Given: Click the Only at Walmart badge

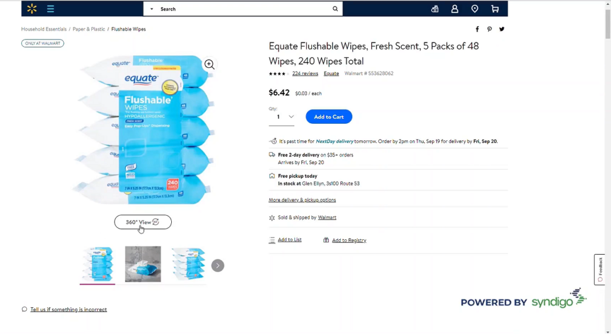Looking at the screenshot, I should point(43,43).
